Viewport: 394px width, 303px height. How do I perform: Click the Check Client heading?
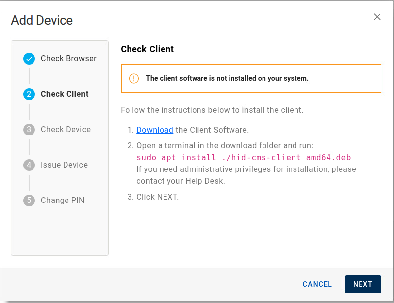[147, 49]
